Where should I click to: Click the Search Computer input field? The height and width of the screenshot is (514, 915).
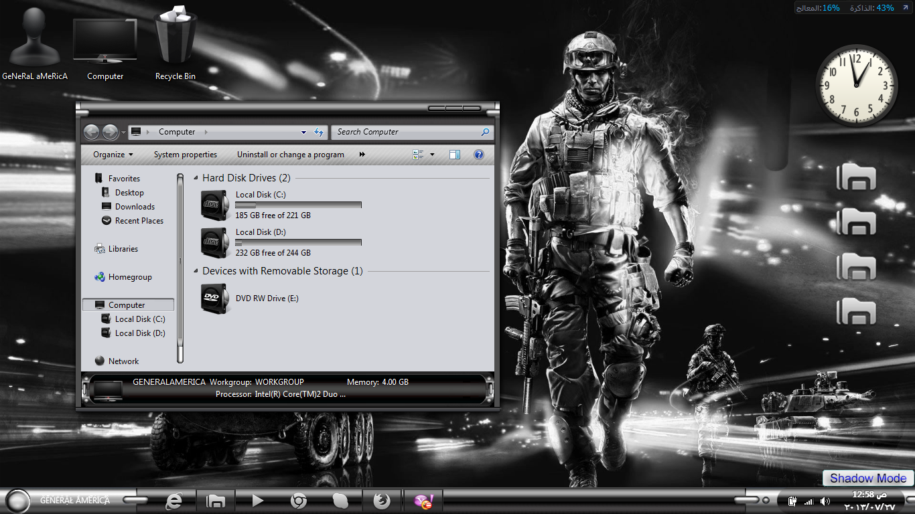(x=405, y=133)
